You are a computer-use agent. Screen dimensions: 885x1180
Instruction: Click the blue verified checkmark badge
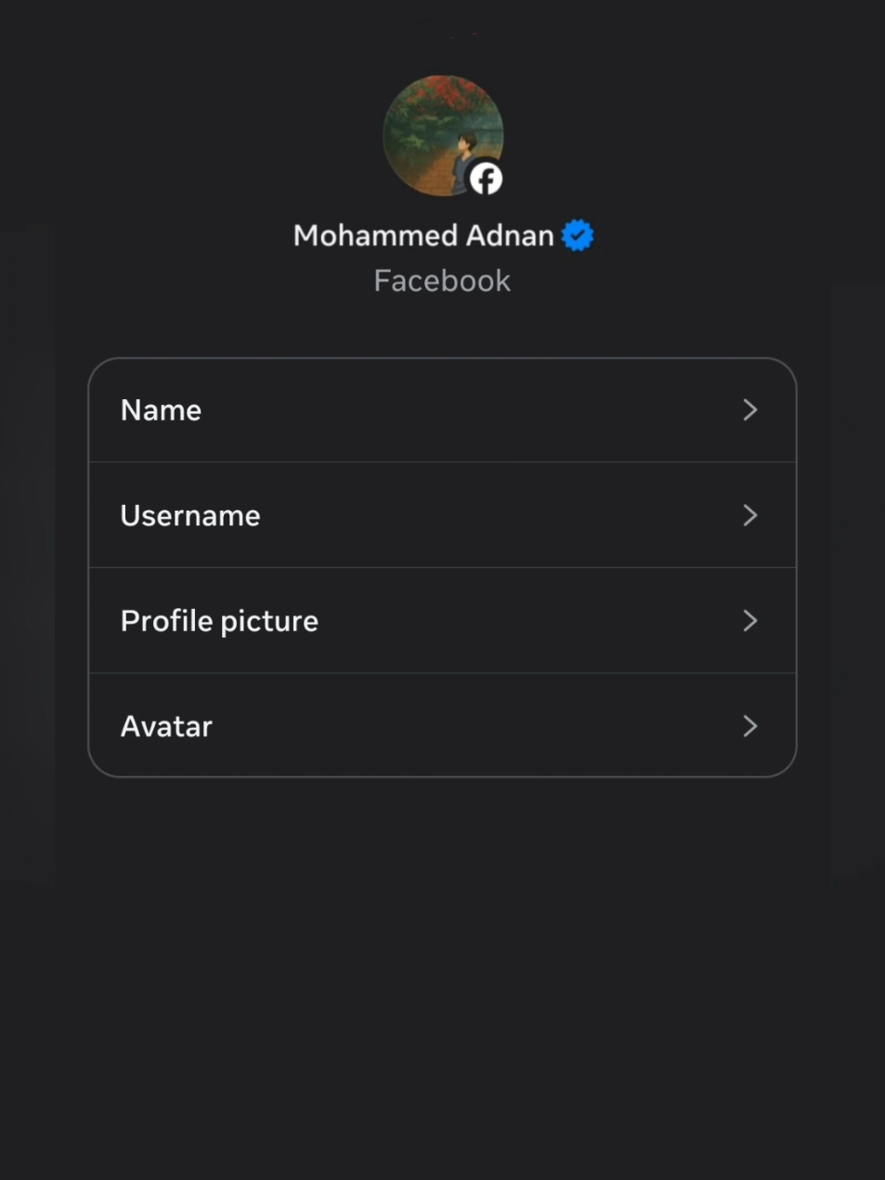[578, 236]
